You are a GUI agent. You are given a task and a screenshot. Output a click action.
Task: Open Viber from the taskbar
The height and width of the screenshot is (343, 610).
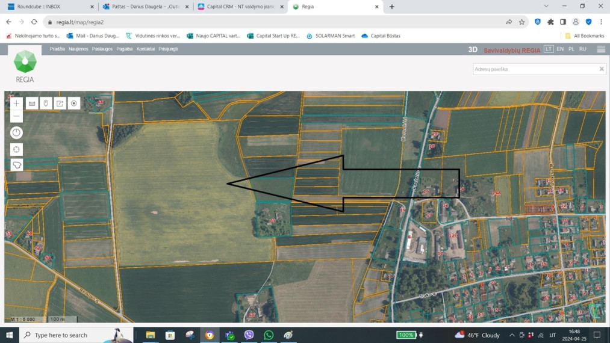[x=249, y=335]
